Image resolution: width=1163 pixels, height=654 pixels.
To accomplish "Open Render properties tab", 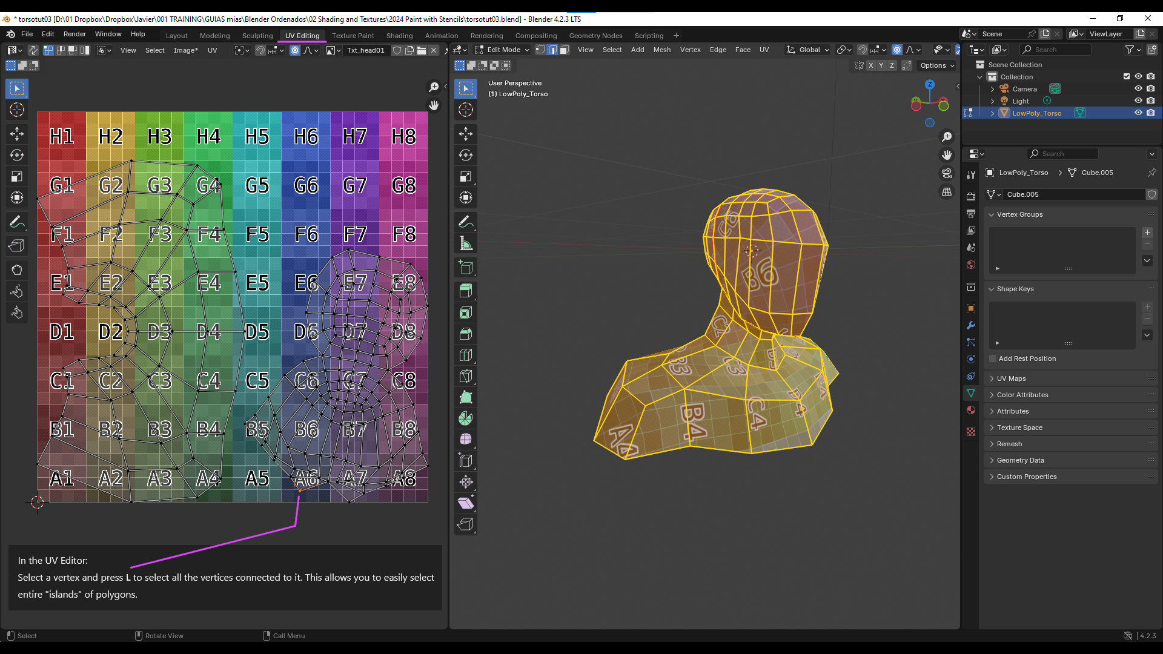I will click(x=971, y=197).
